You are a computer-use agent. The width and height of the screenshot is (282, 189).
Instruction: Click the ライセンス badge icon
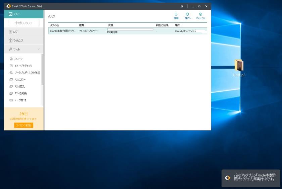(11, 40)
